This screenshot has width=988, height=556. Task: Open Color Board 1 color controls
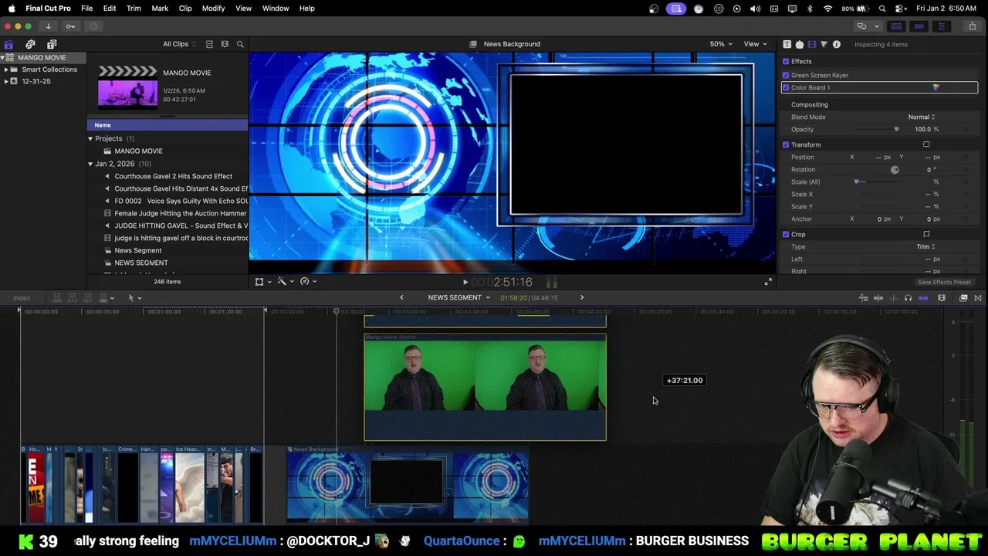936,87
